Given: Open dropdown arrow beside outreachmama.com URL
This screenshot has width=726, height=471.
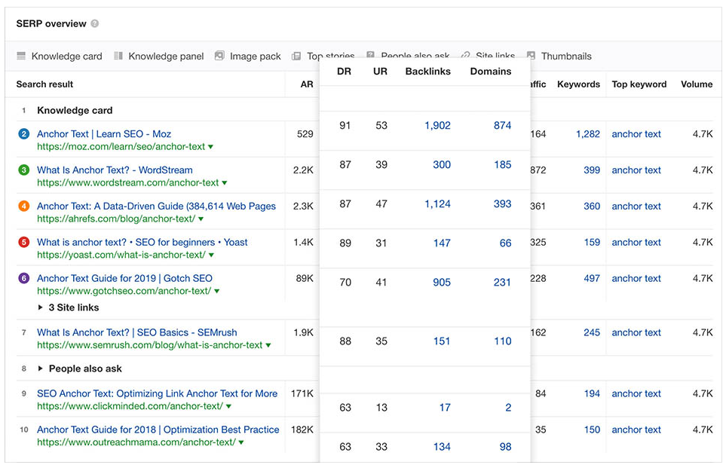Looking at the screenshot, I should 241,442.
